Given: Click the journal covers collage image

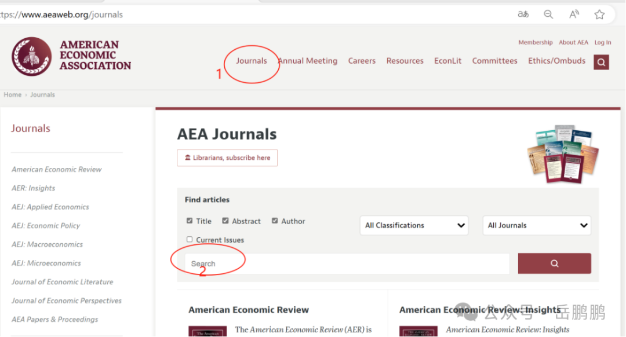Looking at the screenshot, I should pos(563,154).
